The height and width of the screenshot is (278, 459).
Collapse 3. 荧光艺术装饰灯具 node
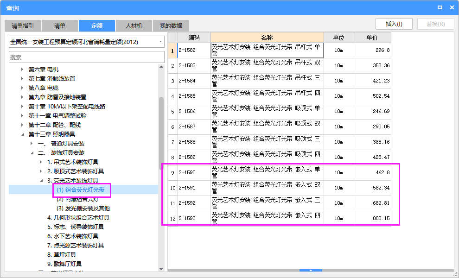[x=41, y=181]
